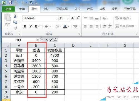Switch to the 开发工具 Developer tab

pyautogui.click(x=130, y=9)
